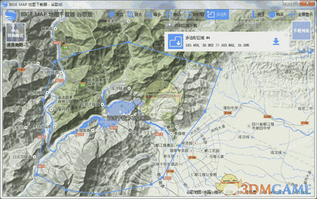Click the 都江堰公安局 police station label
This screenshot has width=317, height=199.
pos(206,175)
